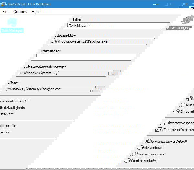The width and height of the screenshot is (194, 170).
Task: Click the bold 'Title' label
Action: pos(76,19)
